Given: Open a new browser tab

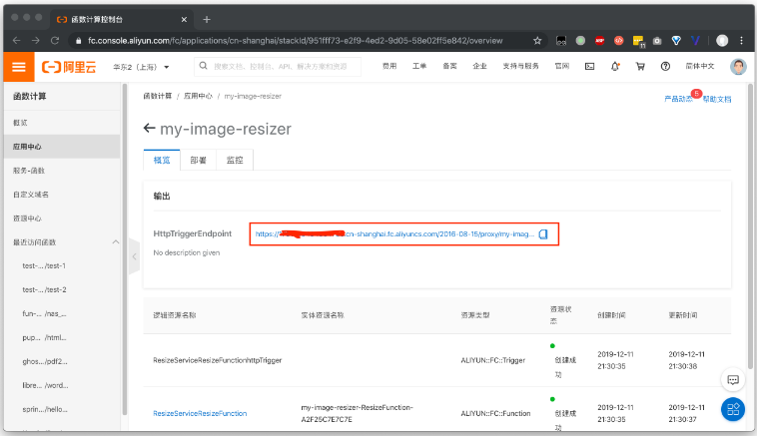Looking at the screenshot, I should [x=207, y=19].
